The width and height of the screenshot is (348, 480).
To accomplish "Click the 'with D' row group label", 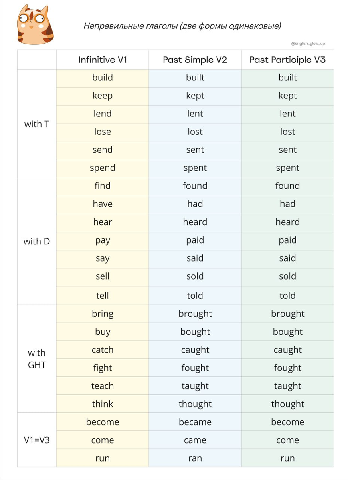I will pyautogui.click(x=37, y=241).
